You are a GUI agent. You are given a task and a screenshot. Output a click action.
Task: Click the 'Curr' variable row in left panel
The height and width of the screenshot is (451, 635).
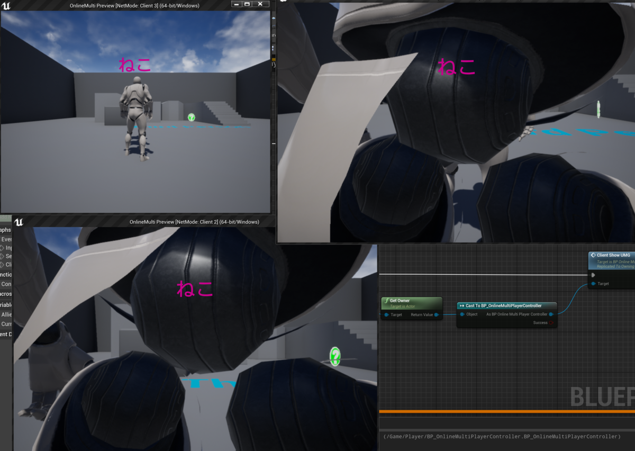tap(6, 324)
